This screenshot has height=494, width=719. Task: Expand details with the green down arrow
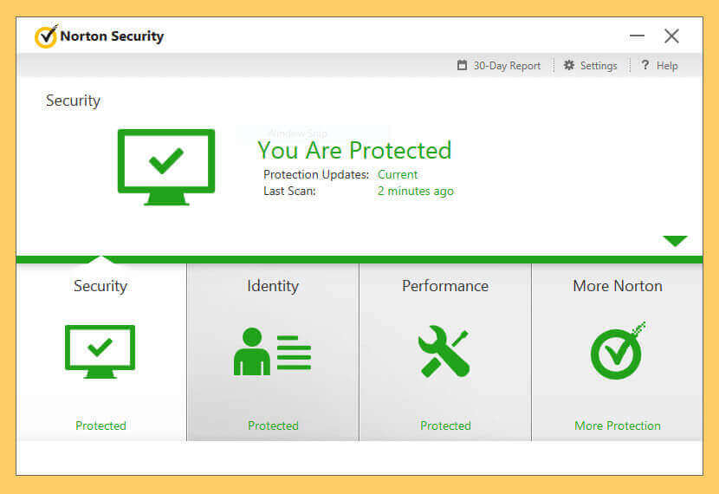(x=675, y=241)
